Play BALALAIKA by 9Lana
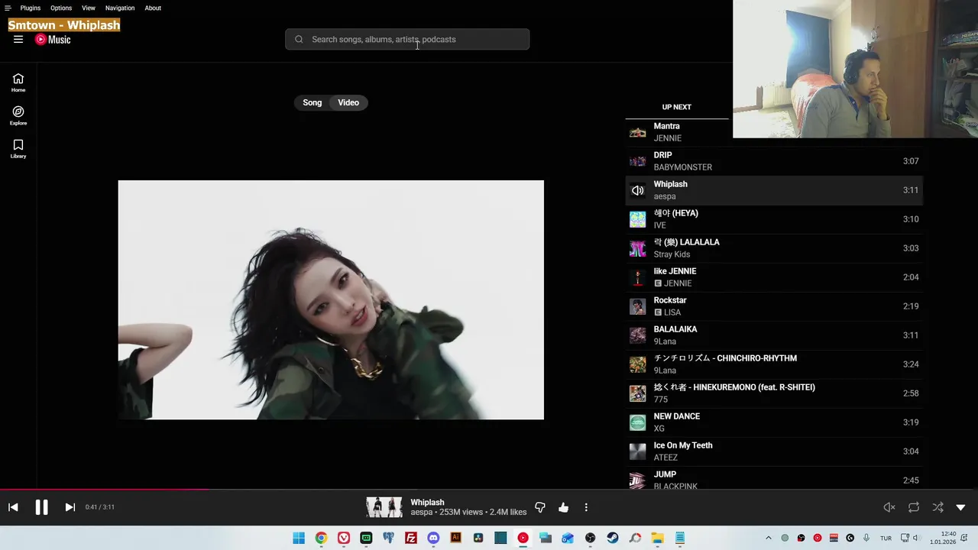Viewport: 978px width, 550px height. tap(774, 335)
